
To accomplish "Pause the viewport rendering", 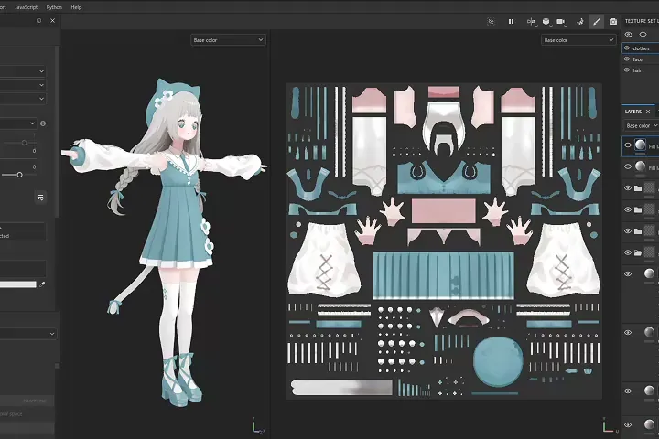I will tap(511, 20).
